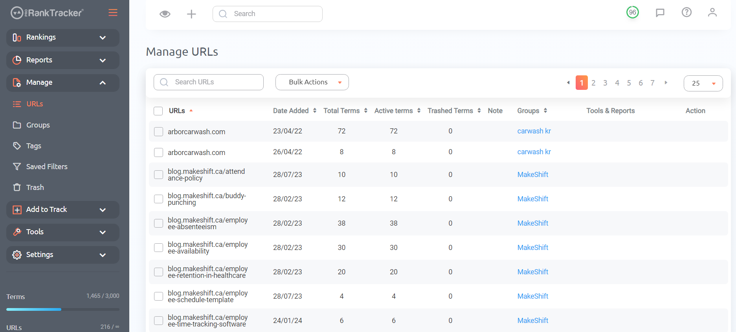Open Saved Filters in the sidebar
The width and height of the screenshot is (736, 332).
(47, 166)
